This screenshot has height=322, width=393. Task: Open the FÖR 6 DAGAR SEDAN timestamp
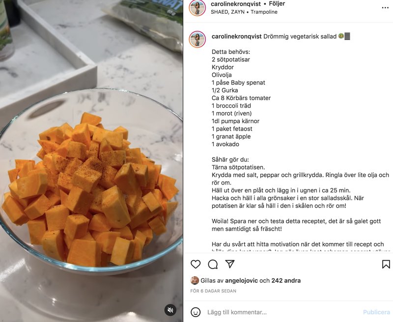[213, 291]
